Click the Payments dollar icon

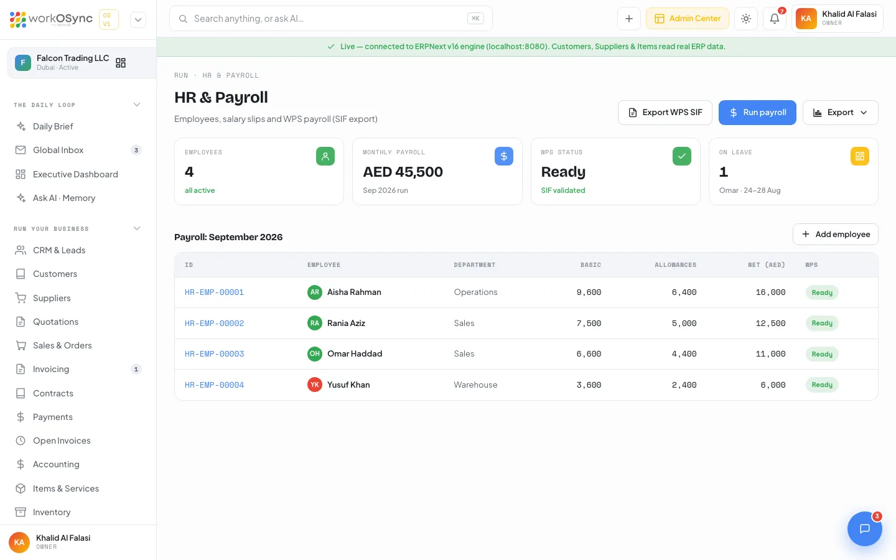[x=21, y=417]
